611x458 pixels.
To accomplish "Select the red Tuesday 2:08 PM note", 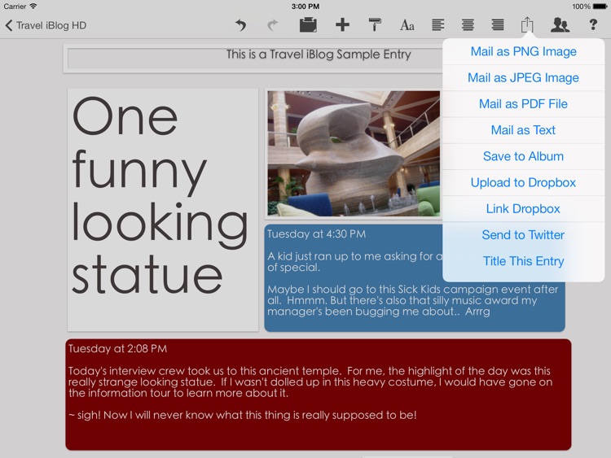I will [x=319, y=395].
